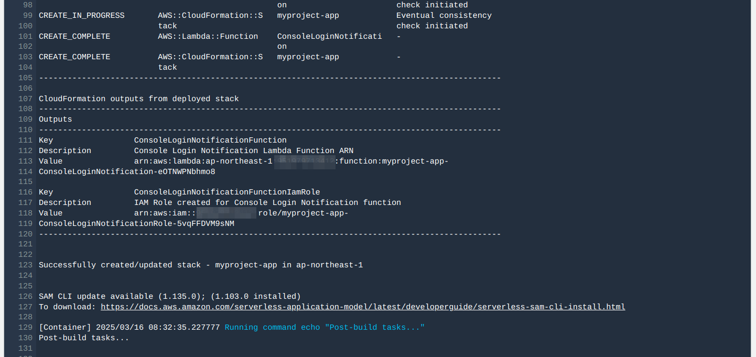This screenshot has width=756, height=357.
Task: Click the AWS::Lambda::Function resource type text
Action: pos(207,36)
